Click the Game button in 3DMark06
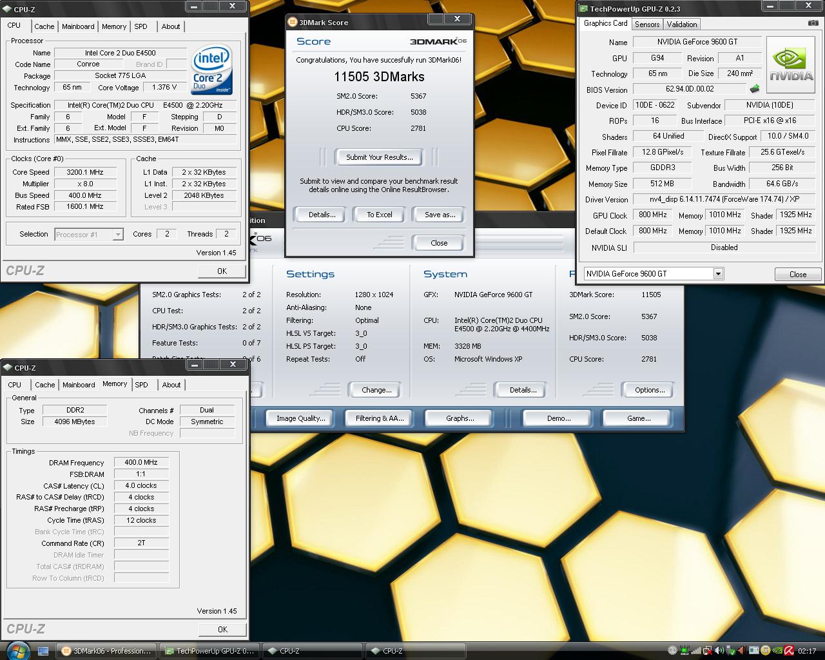 coord(638,418)
